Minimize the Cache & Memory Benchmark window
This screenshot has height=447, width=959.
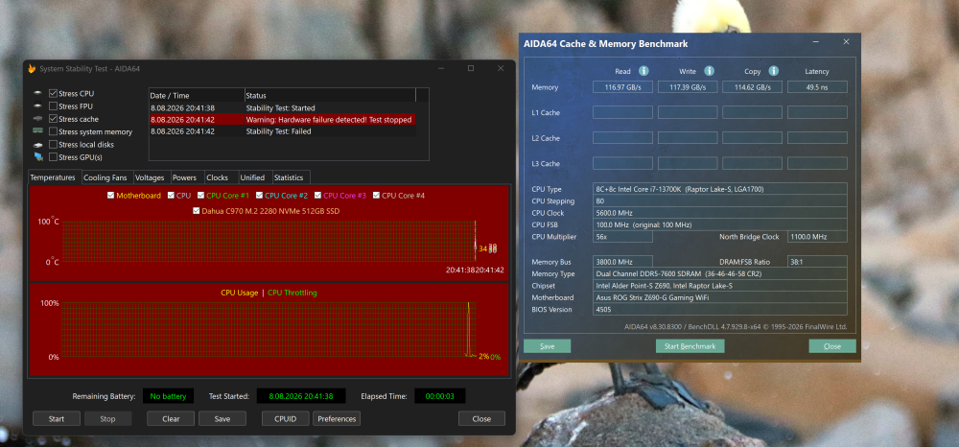click(816, 42)
